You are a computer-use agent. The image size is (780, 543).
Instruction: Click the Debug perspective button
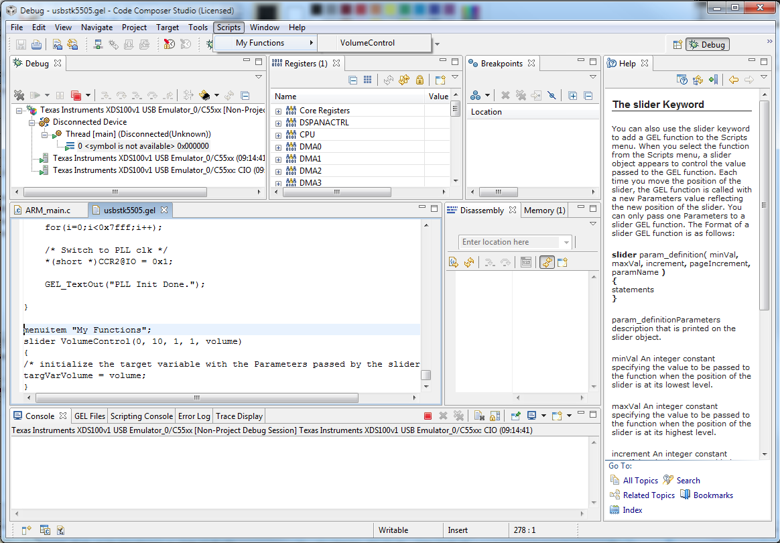click(707, 45)
